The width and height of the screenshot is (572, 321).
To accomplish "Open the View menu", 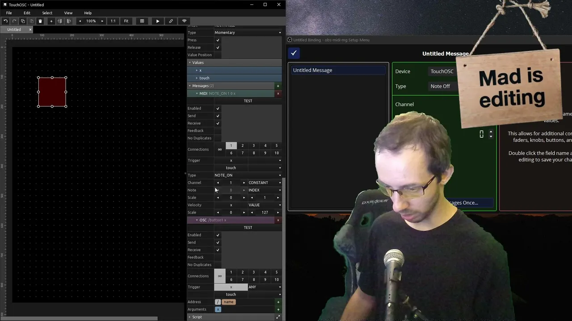I will [x=68, y=13].
